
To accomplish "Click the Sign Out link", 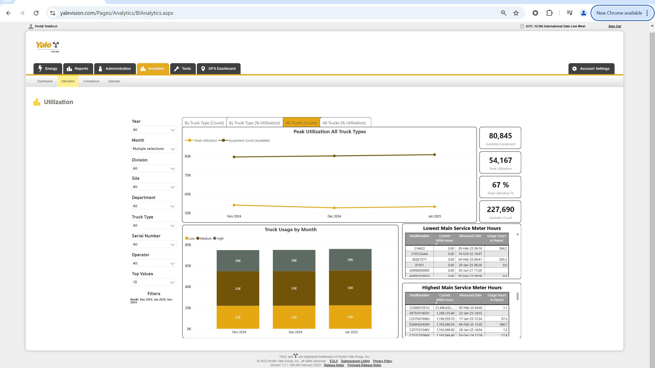I will 614,26.
